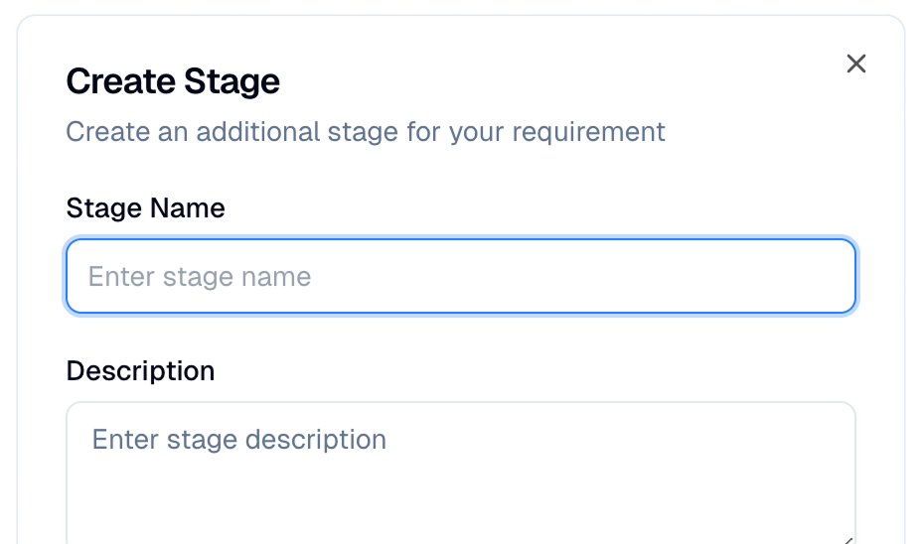Click the word 'Stage' in the dialog title
Image resolution: width=922 pixels, height=544 pixels.
click(231, 81)
